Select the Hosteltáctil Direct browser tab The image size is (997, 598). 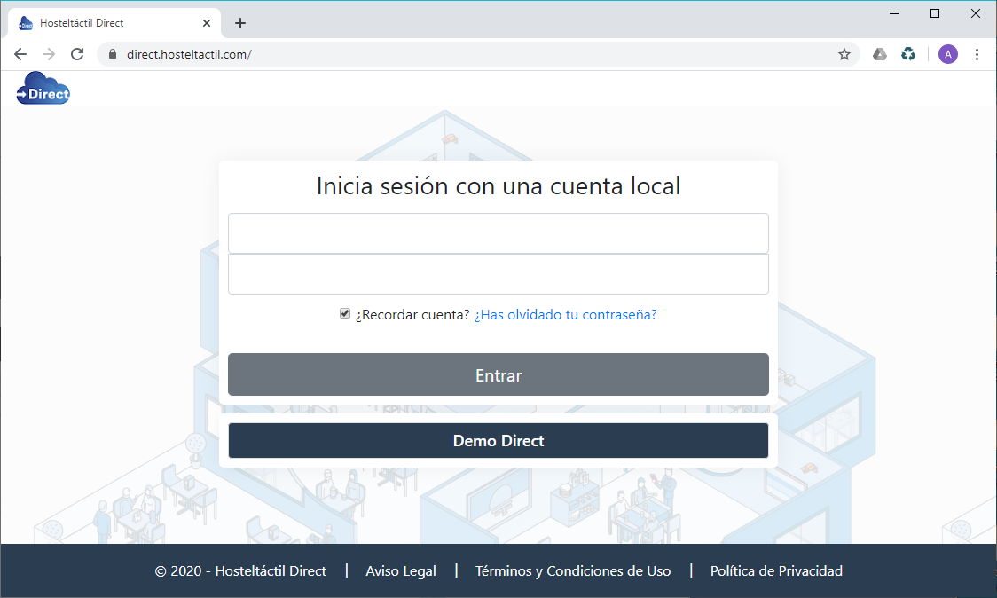click(106, 23)
